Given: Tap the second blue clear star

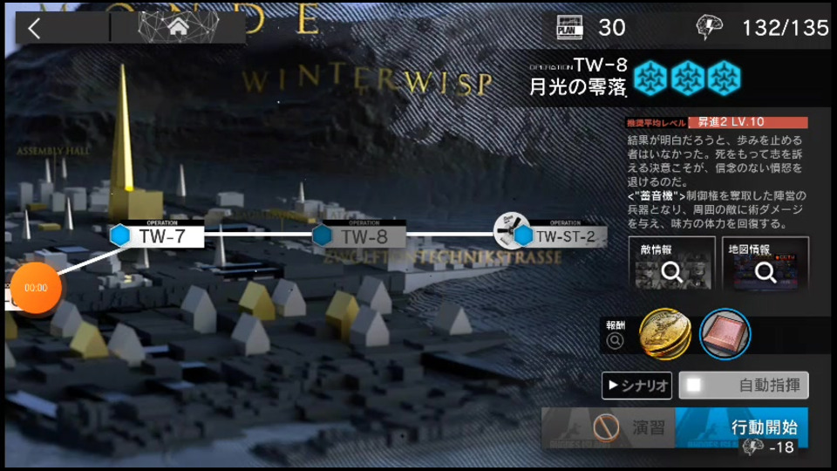Looking at the screenshot, I should 688,78.
